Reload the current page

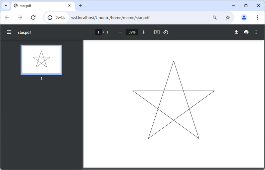(33, 18)
